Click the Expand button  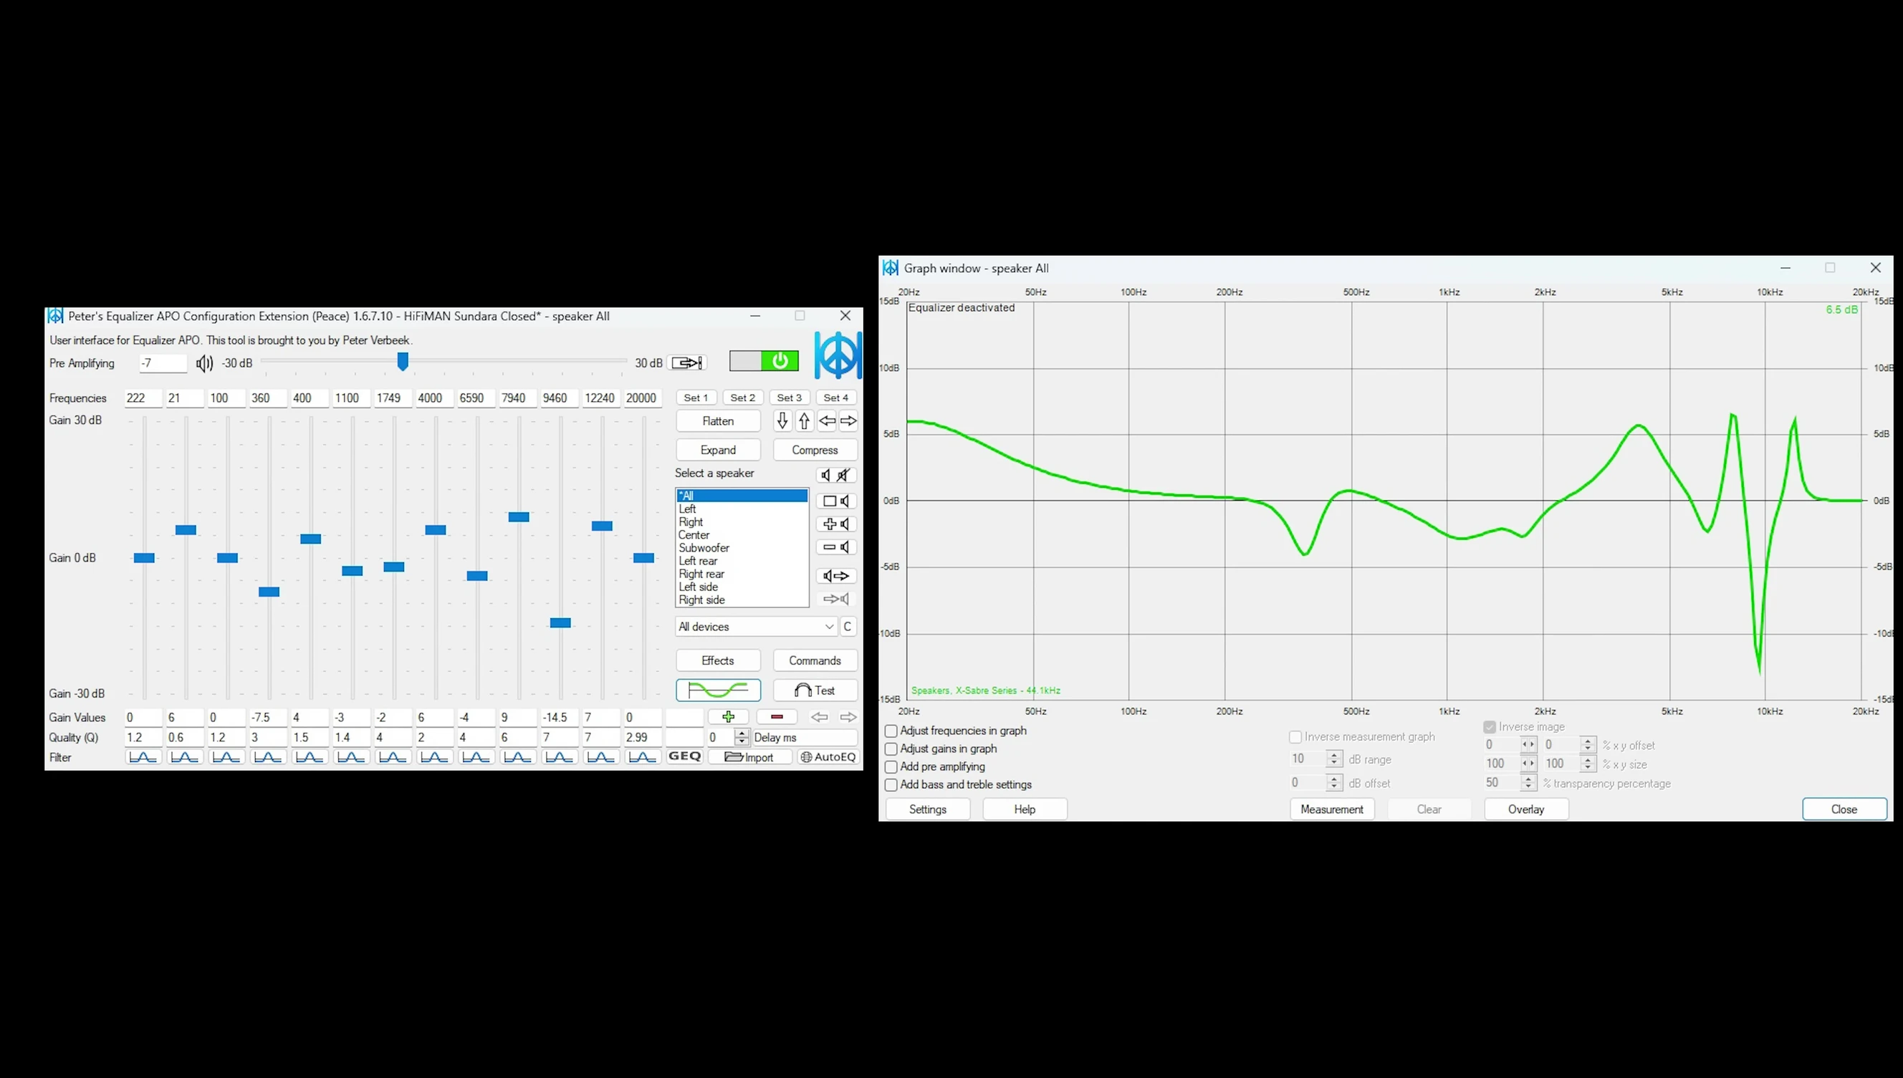point(717,450)
